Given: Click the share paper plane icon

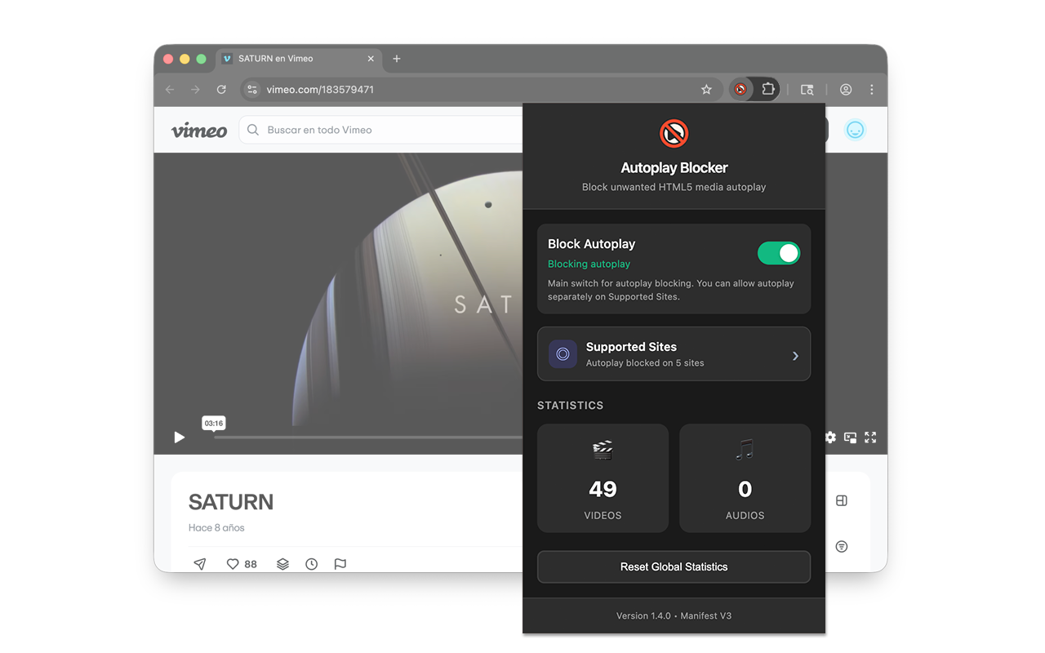Looking at the screenshot, I should pos(200,564).
